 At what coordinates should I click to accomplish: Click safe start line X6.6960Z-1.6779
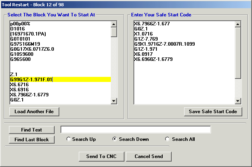point(153,59)
